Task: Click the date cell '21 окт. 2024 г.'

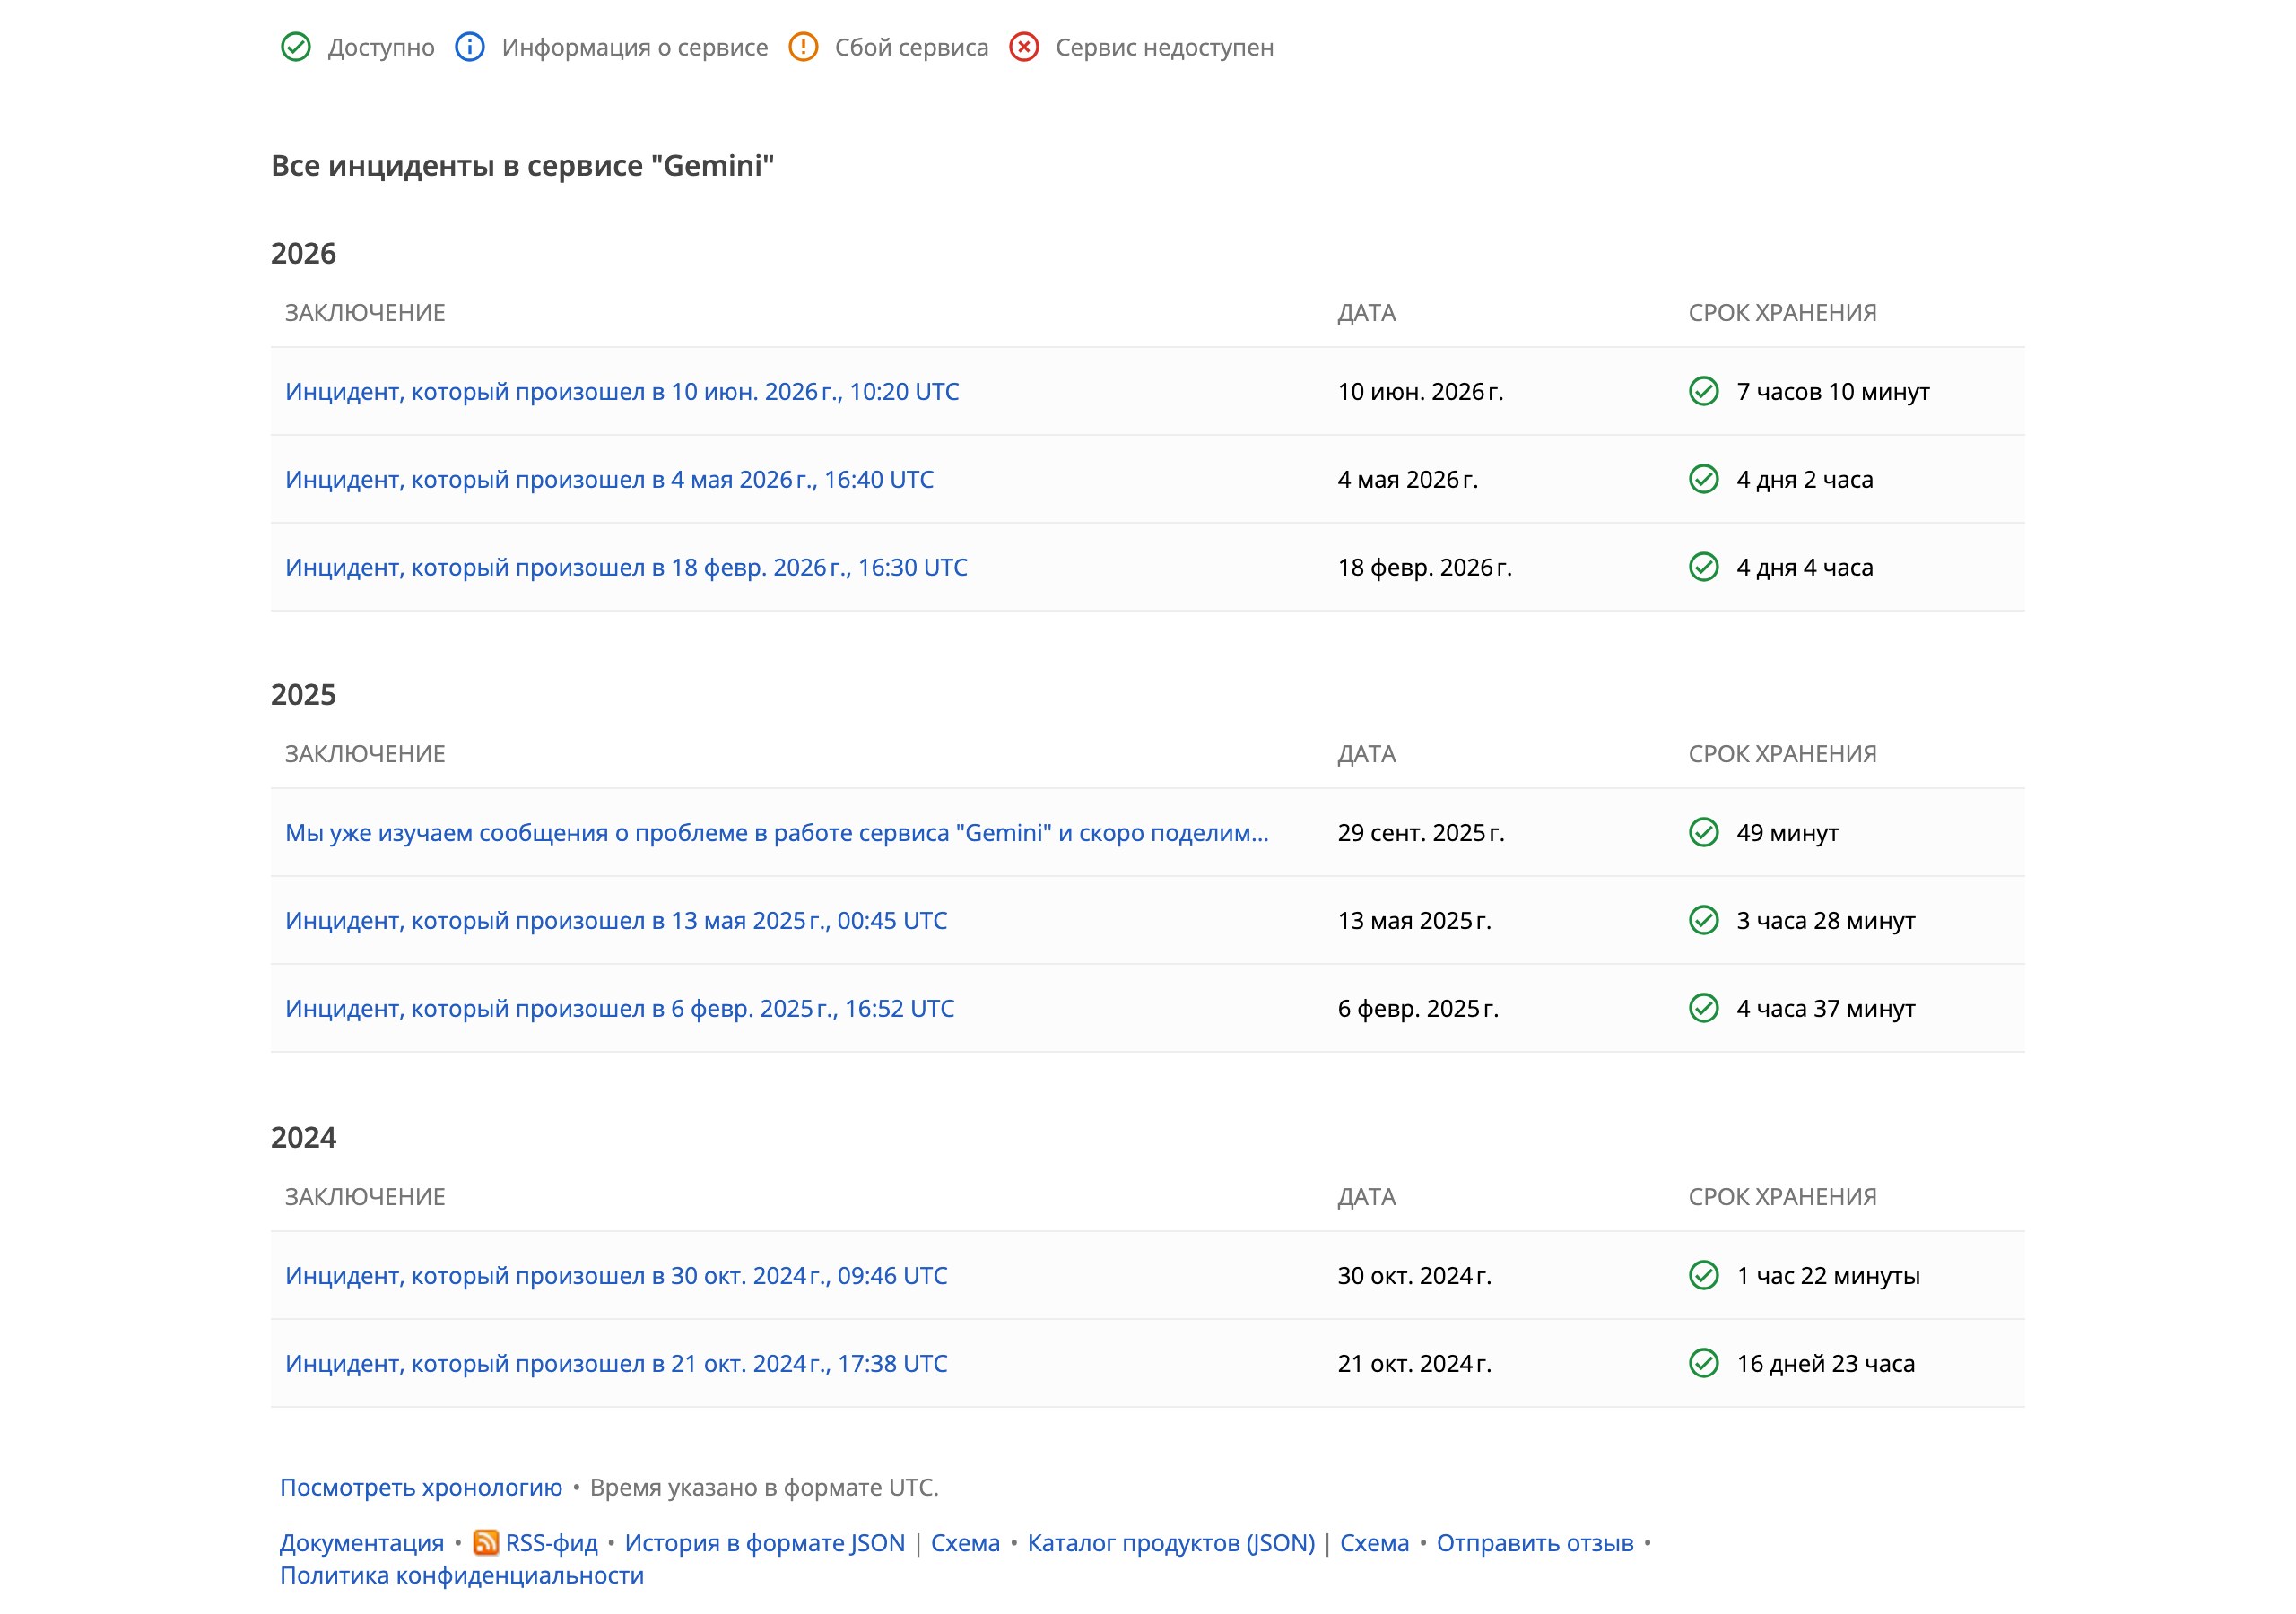Action: tap(1414, 1363)
